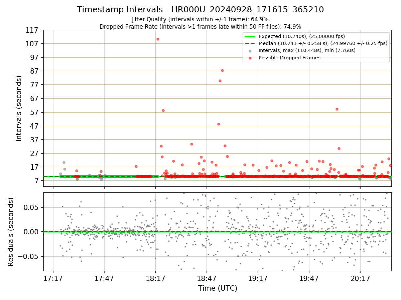Click legend entry 'Median (10.241 +/- 0.258 s)'
This screenshot has width=401, height=300.
(323, 43)
